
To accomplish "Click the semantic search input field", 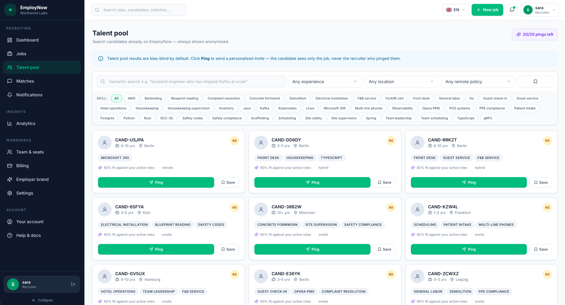I will 191,82.
